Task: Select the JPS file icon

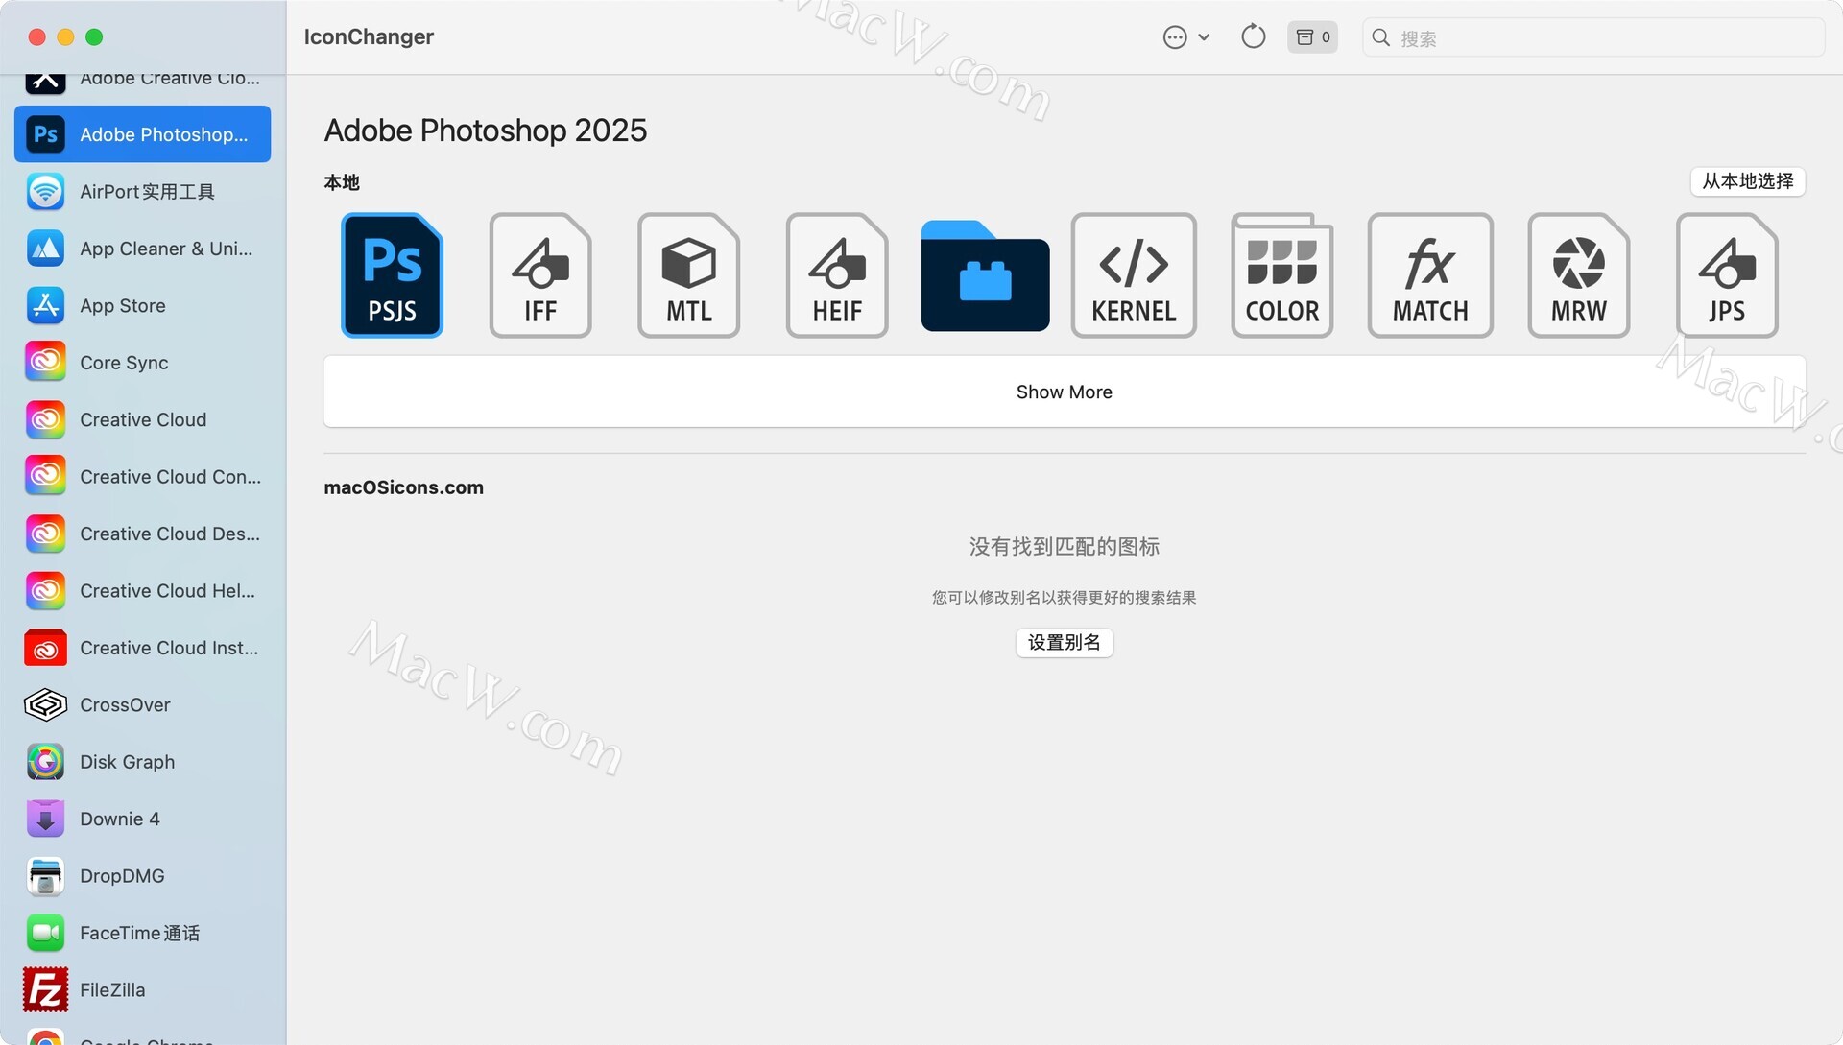Action: point(1727,275)
